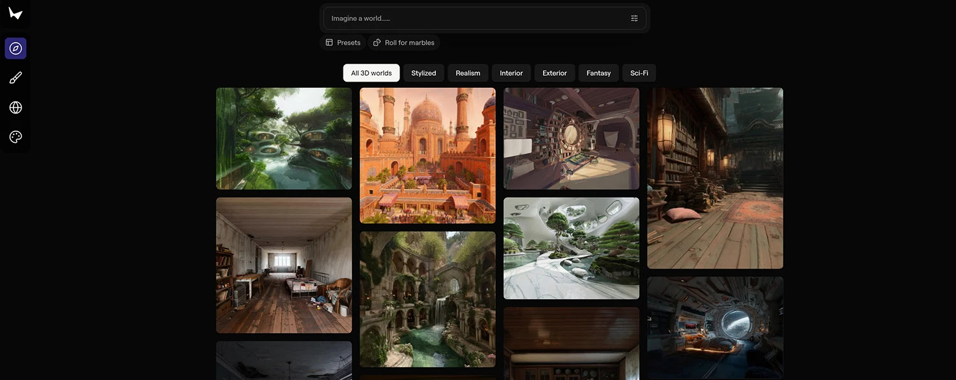Click the Presets button
The height and width of the screenshot is (380, 956).
(x=343, y=43)
